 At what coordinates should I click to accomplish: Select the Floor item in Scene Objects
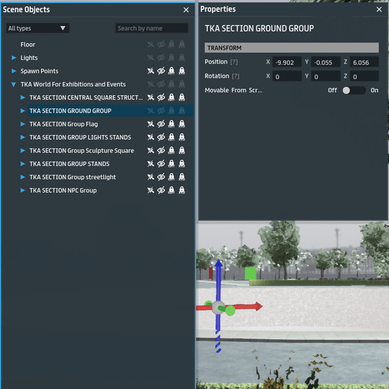point(28,45)
